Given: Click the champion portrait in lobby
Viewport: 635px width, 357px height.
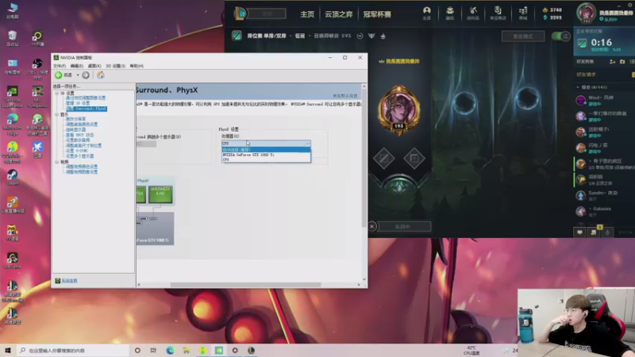Looking at the screenshot, I should (x=399, y=109).
